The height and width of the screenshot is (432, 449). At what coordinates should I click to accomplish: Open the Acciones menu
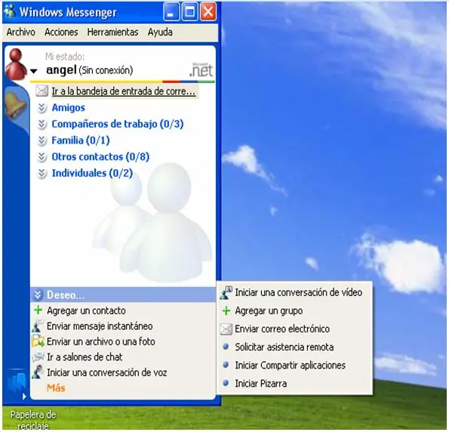pyautogui.click(x=61, y=32)
